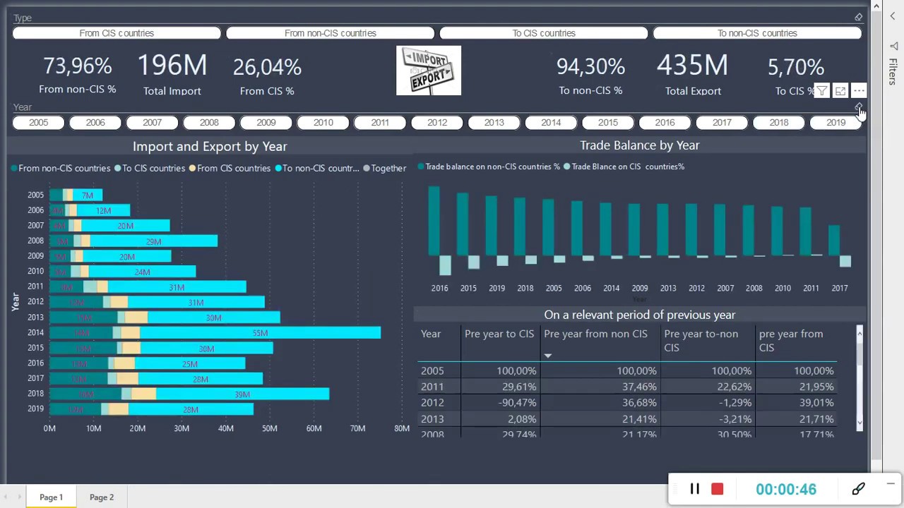Click the Together legend swatch

pos(366,169)
